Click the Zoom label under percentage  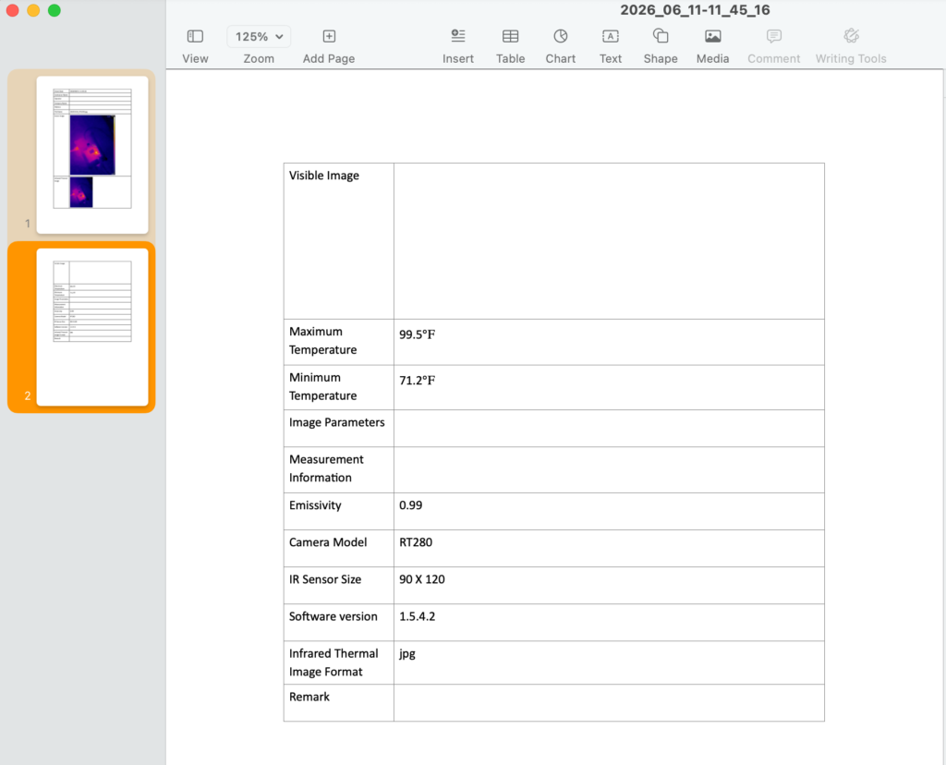pos(259,58)
